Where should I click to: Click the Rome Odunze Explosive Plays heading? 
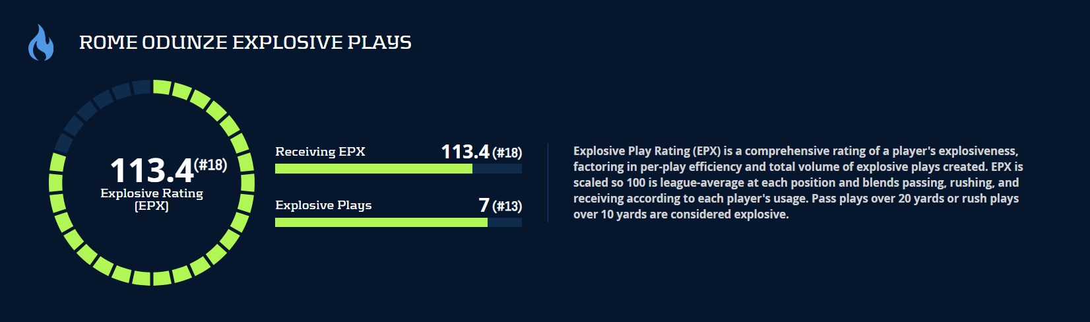pyautogui.click(x=245, y=42)
